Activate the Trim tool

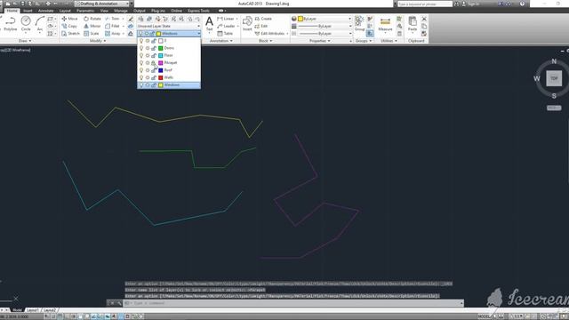coord(113,19)
